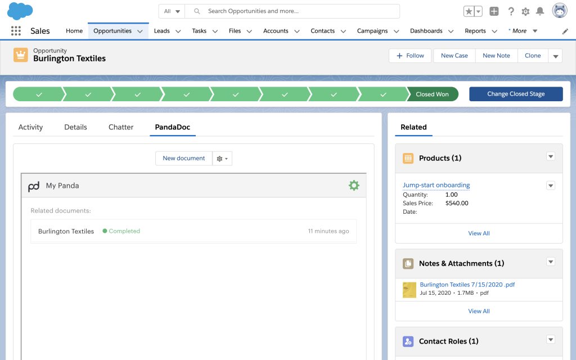Click the Change Closed Stage button
Image resolution: width=576 pixels, height=360 pixels.
(516, 93)
